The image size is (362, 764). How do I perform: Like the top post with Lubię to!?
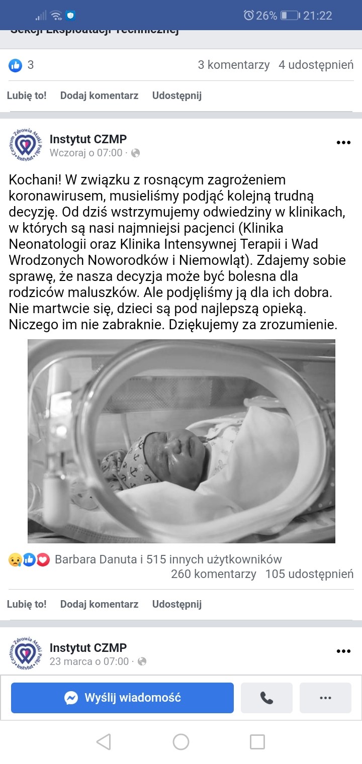coord(27,95)
